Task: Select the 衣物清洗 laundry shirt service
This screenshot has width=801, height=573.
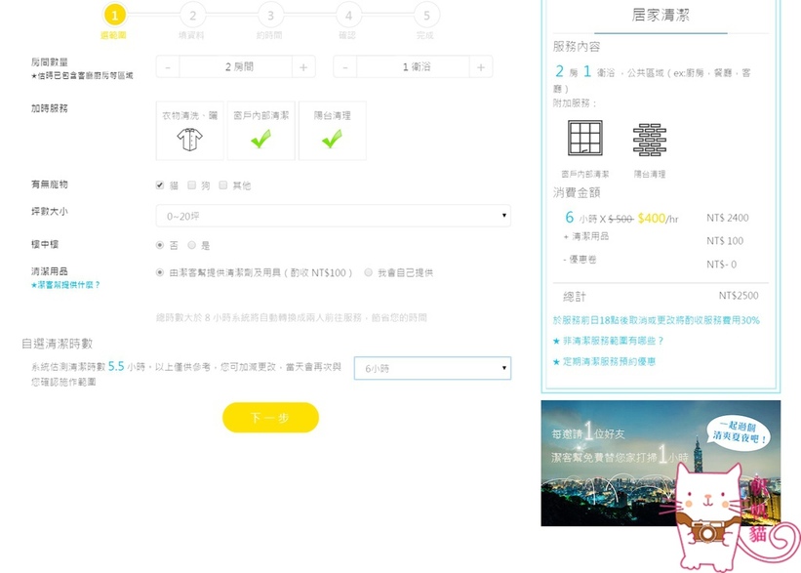Action: click(x=191, y=131)
